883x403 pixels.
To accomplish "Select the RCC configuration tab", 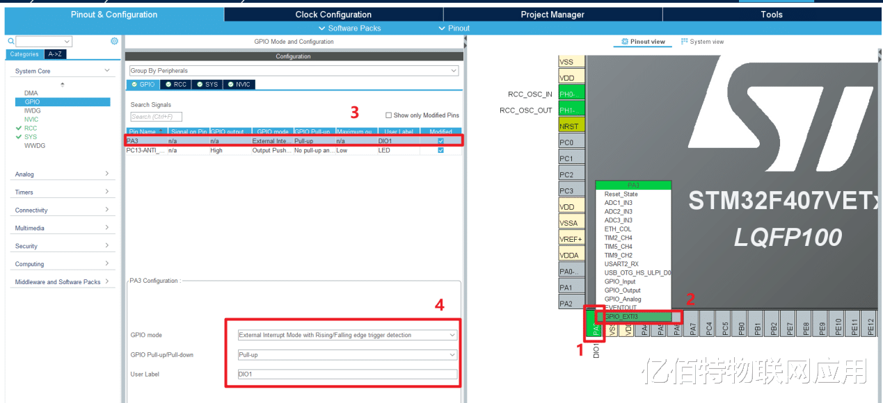I will 175,85.
